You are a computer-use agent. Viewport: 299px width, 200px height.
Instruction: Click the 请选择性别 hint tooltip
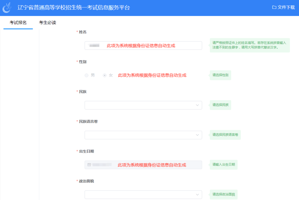[x=220, y=75]
